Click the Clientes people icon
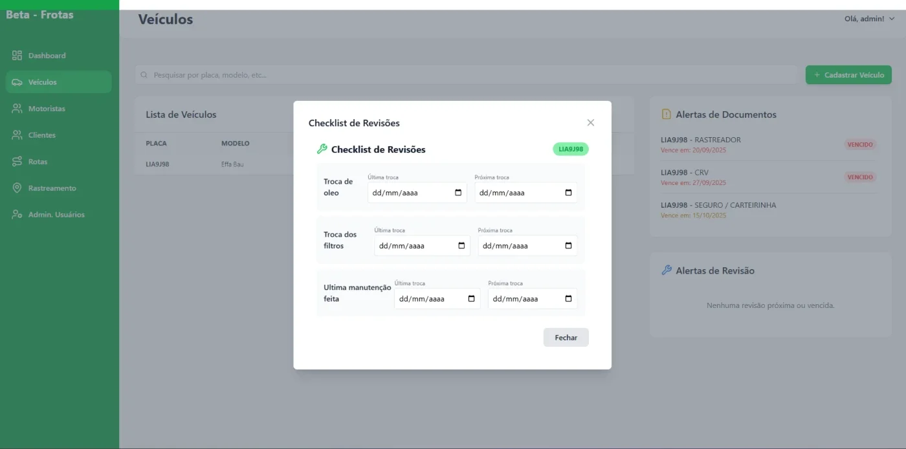This screenshot has width=906, height=449. pyautogui.click(x=17, y=135)
